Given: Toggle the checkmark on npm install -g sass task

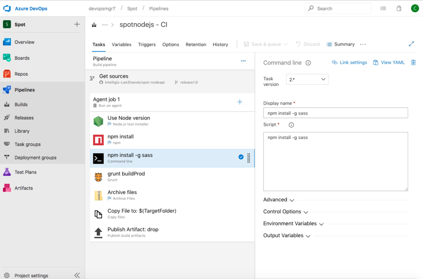Looking at the screenshot, I should click(x=241, y=157).
